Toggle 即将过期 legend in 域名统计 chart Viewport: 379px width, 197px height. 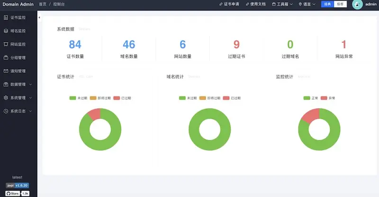click(210, 98)
